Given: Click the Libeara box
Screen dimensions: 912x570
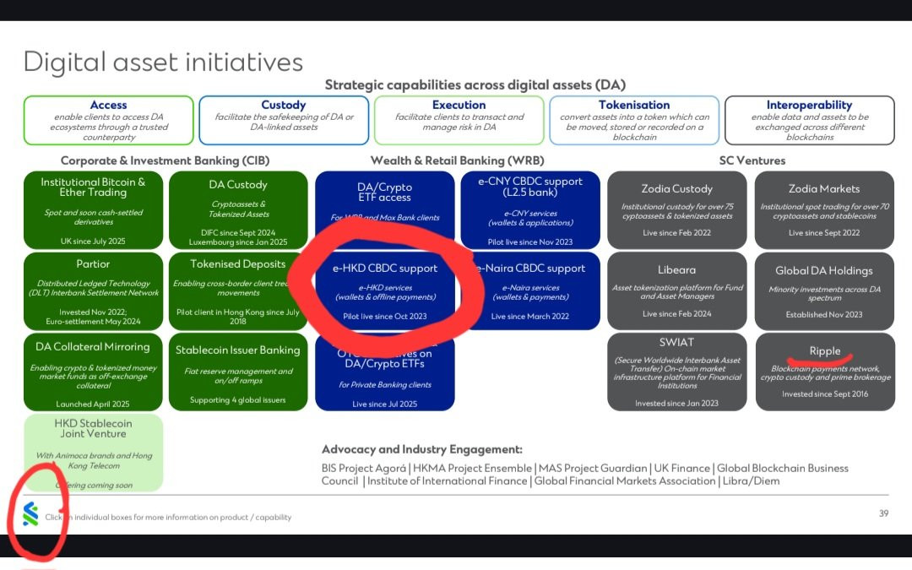Looking at the screenshot, I should [x=677, y=290].
